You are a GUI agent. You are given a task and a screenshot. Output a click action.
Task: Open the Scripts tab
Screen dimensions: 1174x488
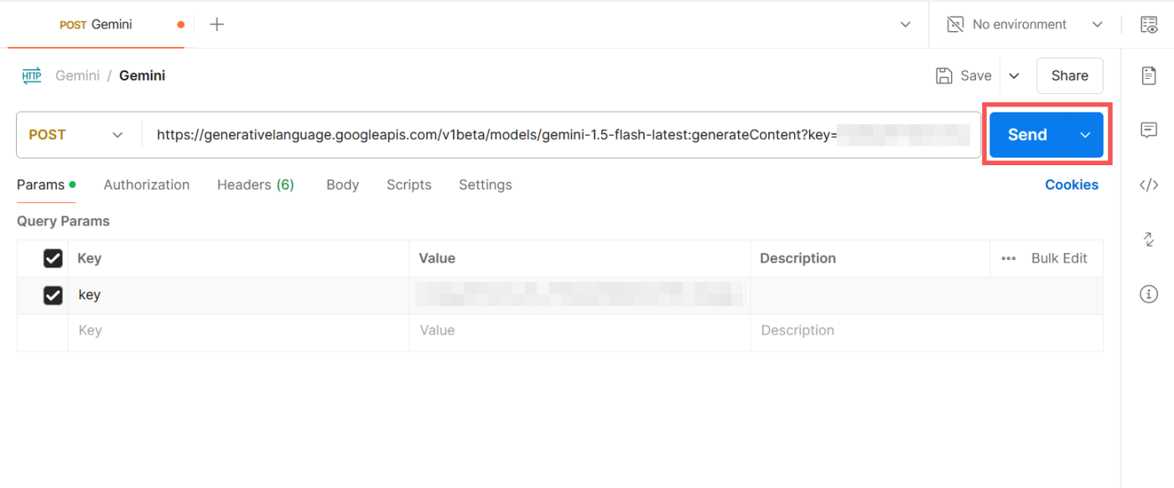coord(409,184)
